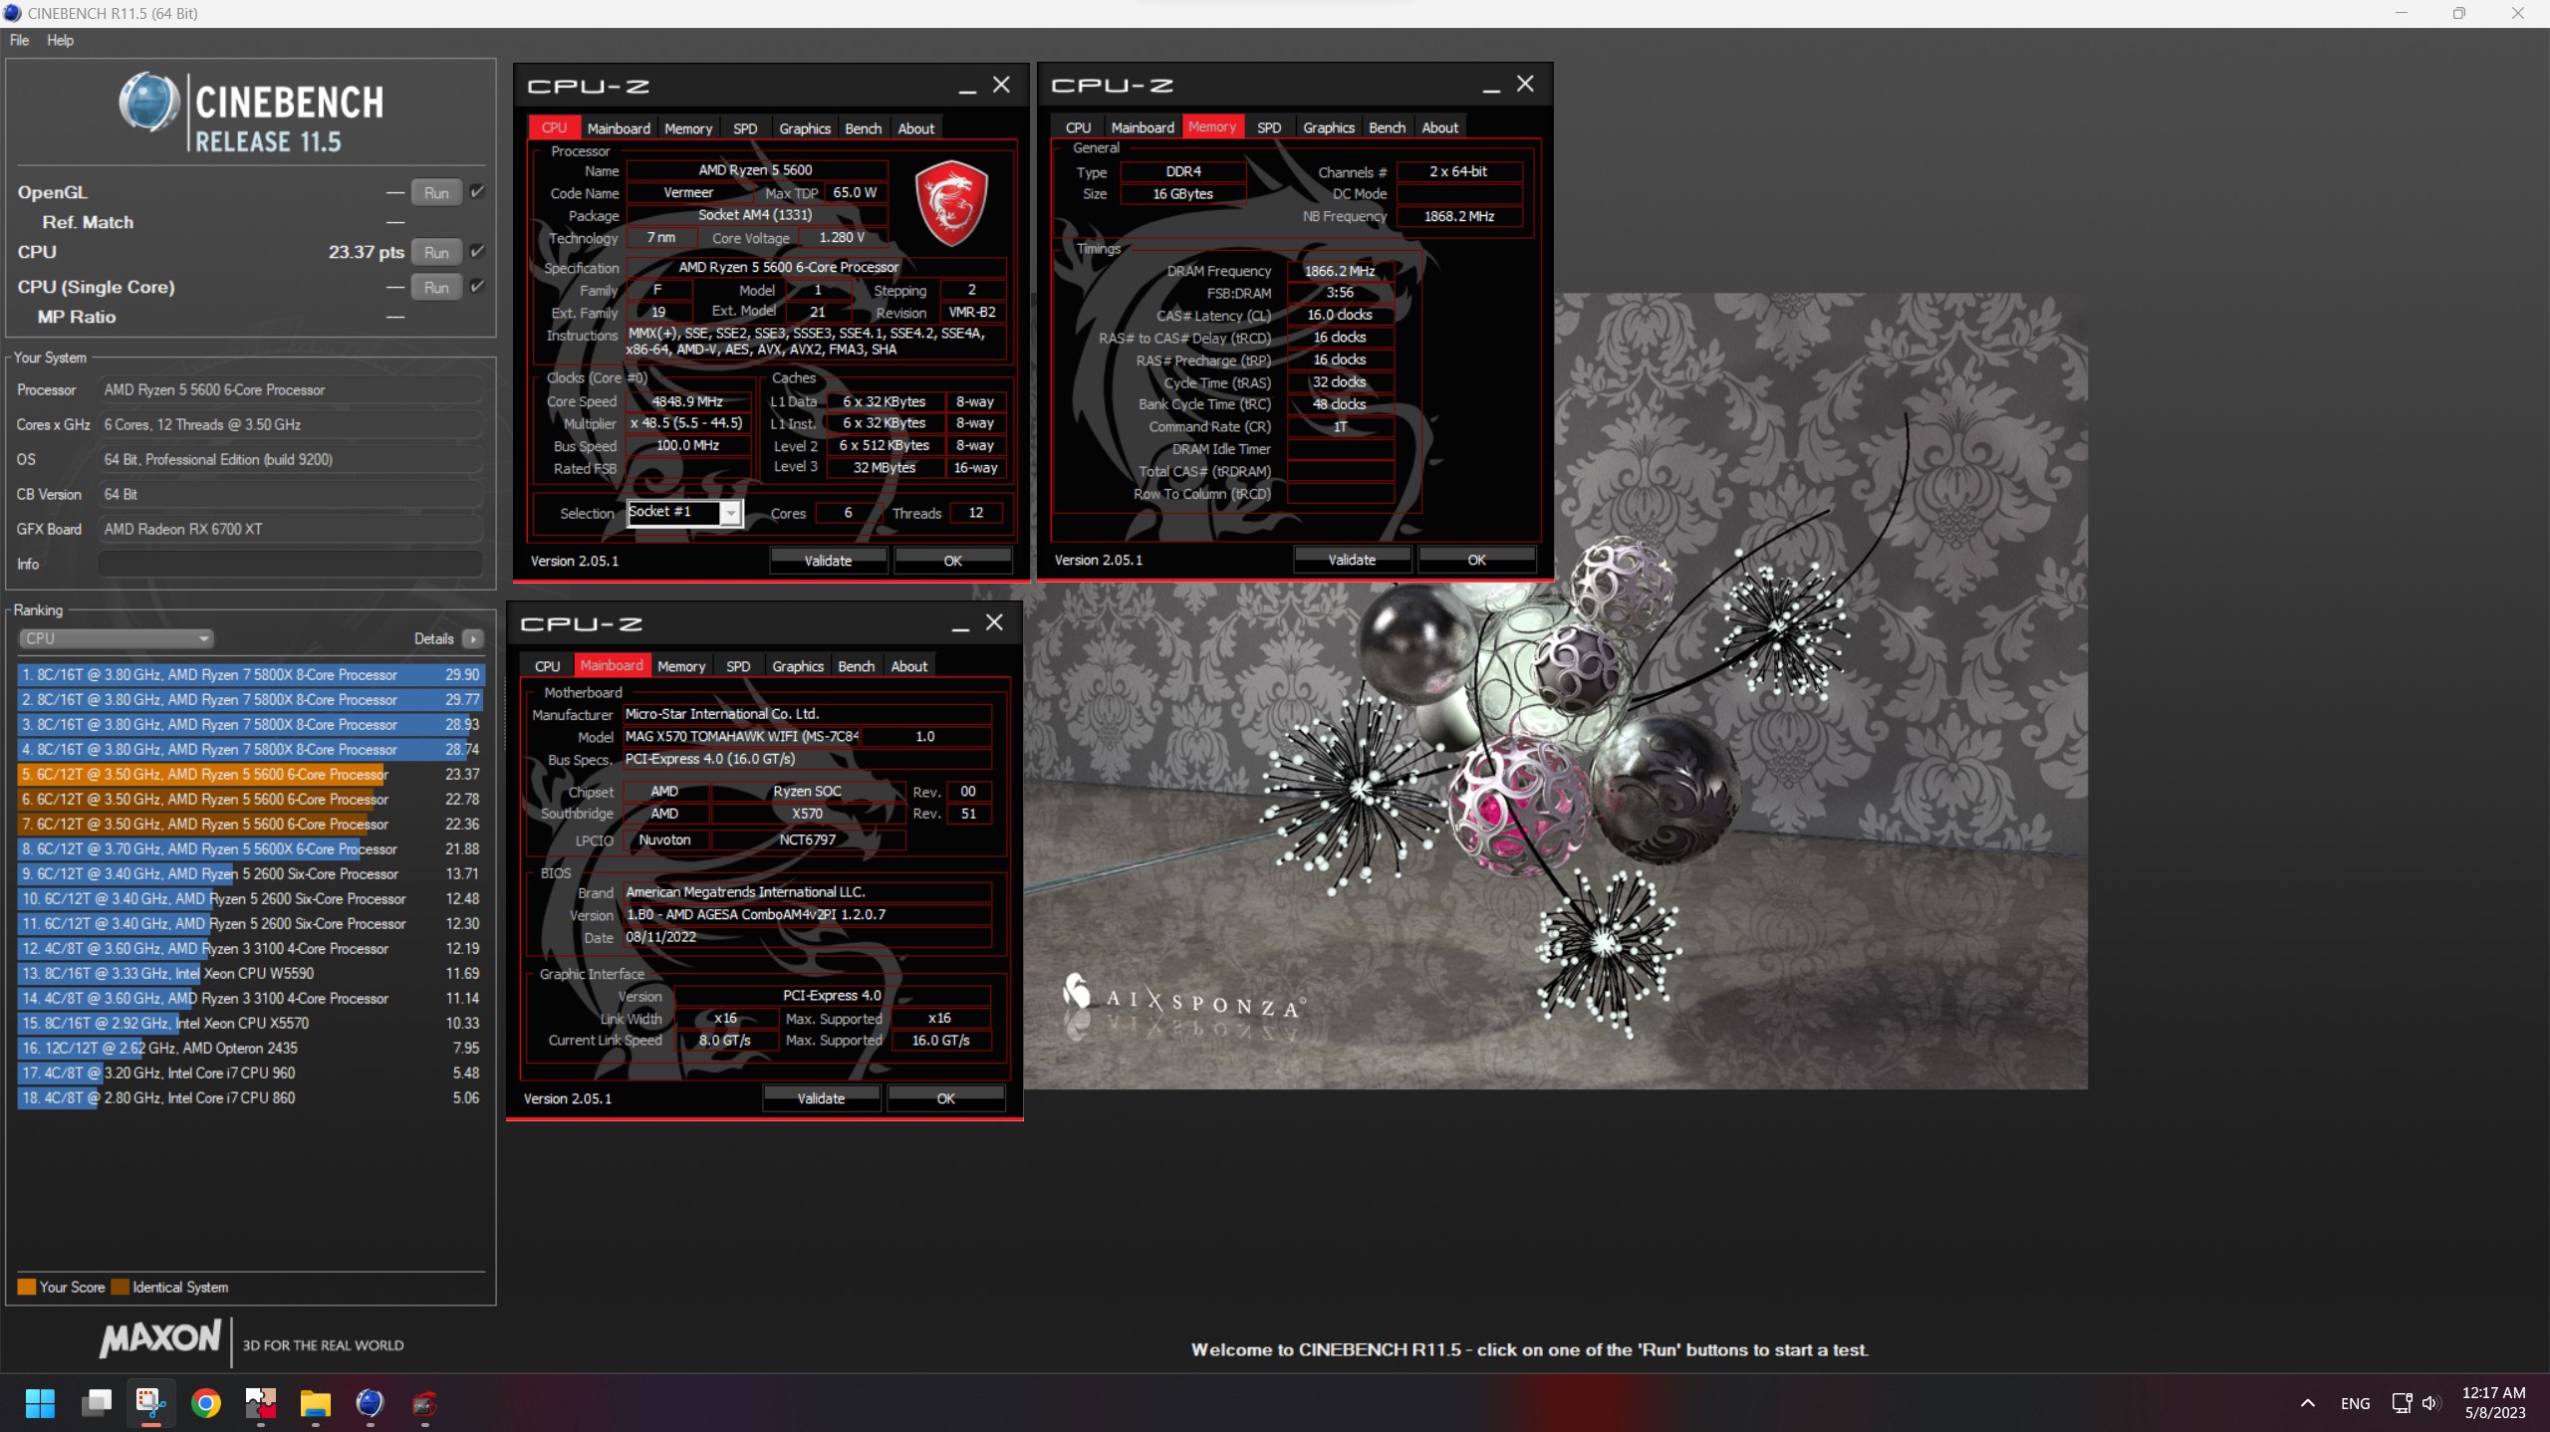The width and height of the screenshot is (2550, 1432).
Task: Open network status tray icon
Action: point(2402,1403)
